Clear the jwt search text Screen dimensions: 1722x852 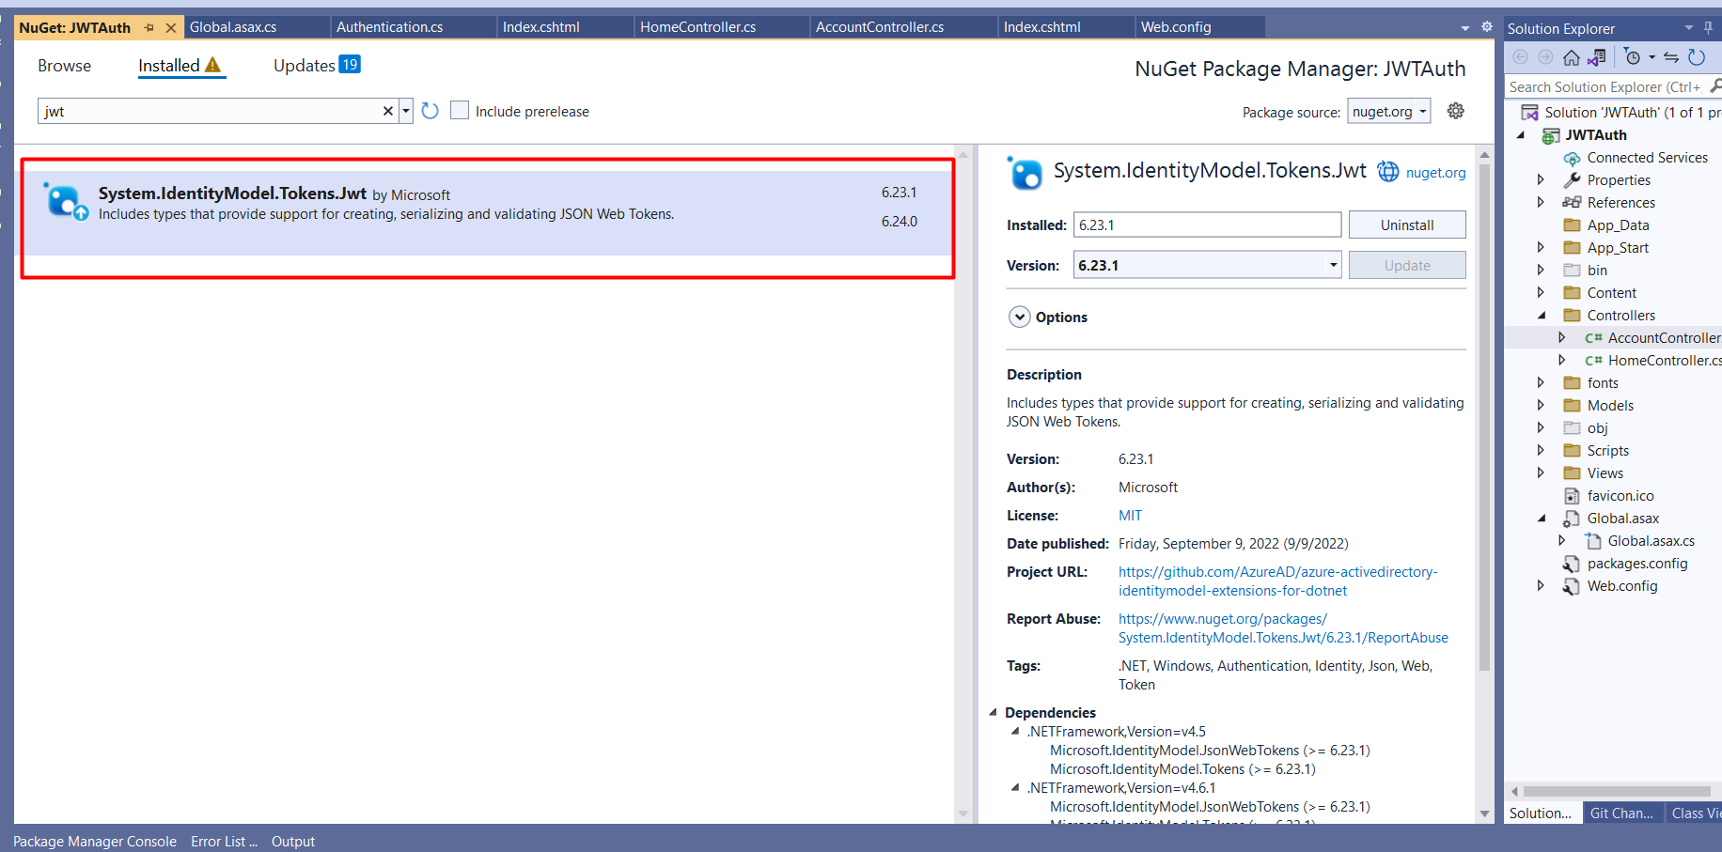coord(388,111)
